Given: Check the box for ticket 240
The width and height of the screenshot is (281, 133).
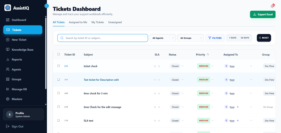Looking at the screenshot, I should click(58, 93).
